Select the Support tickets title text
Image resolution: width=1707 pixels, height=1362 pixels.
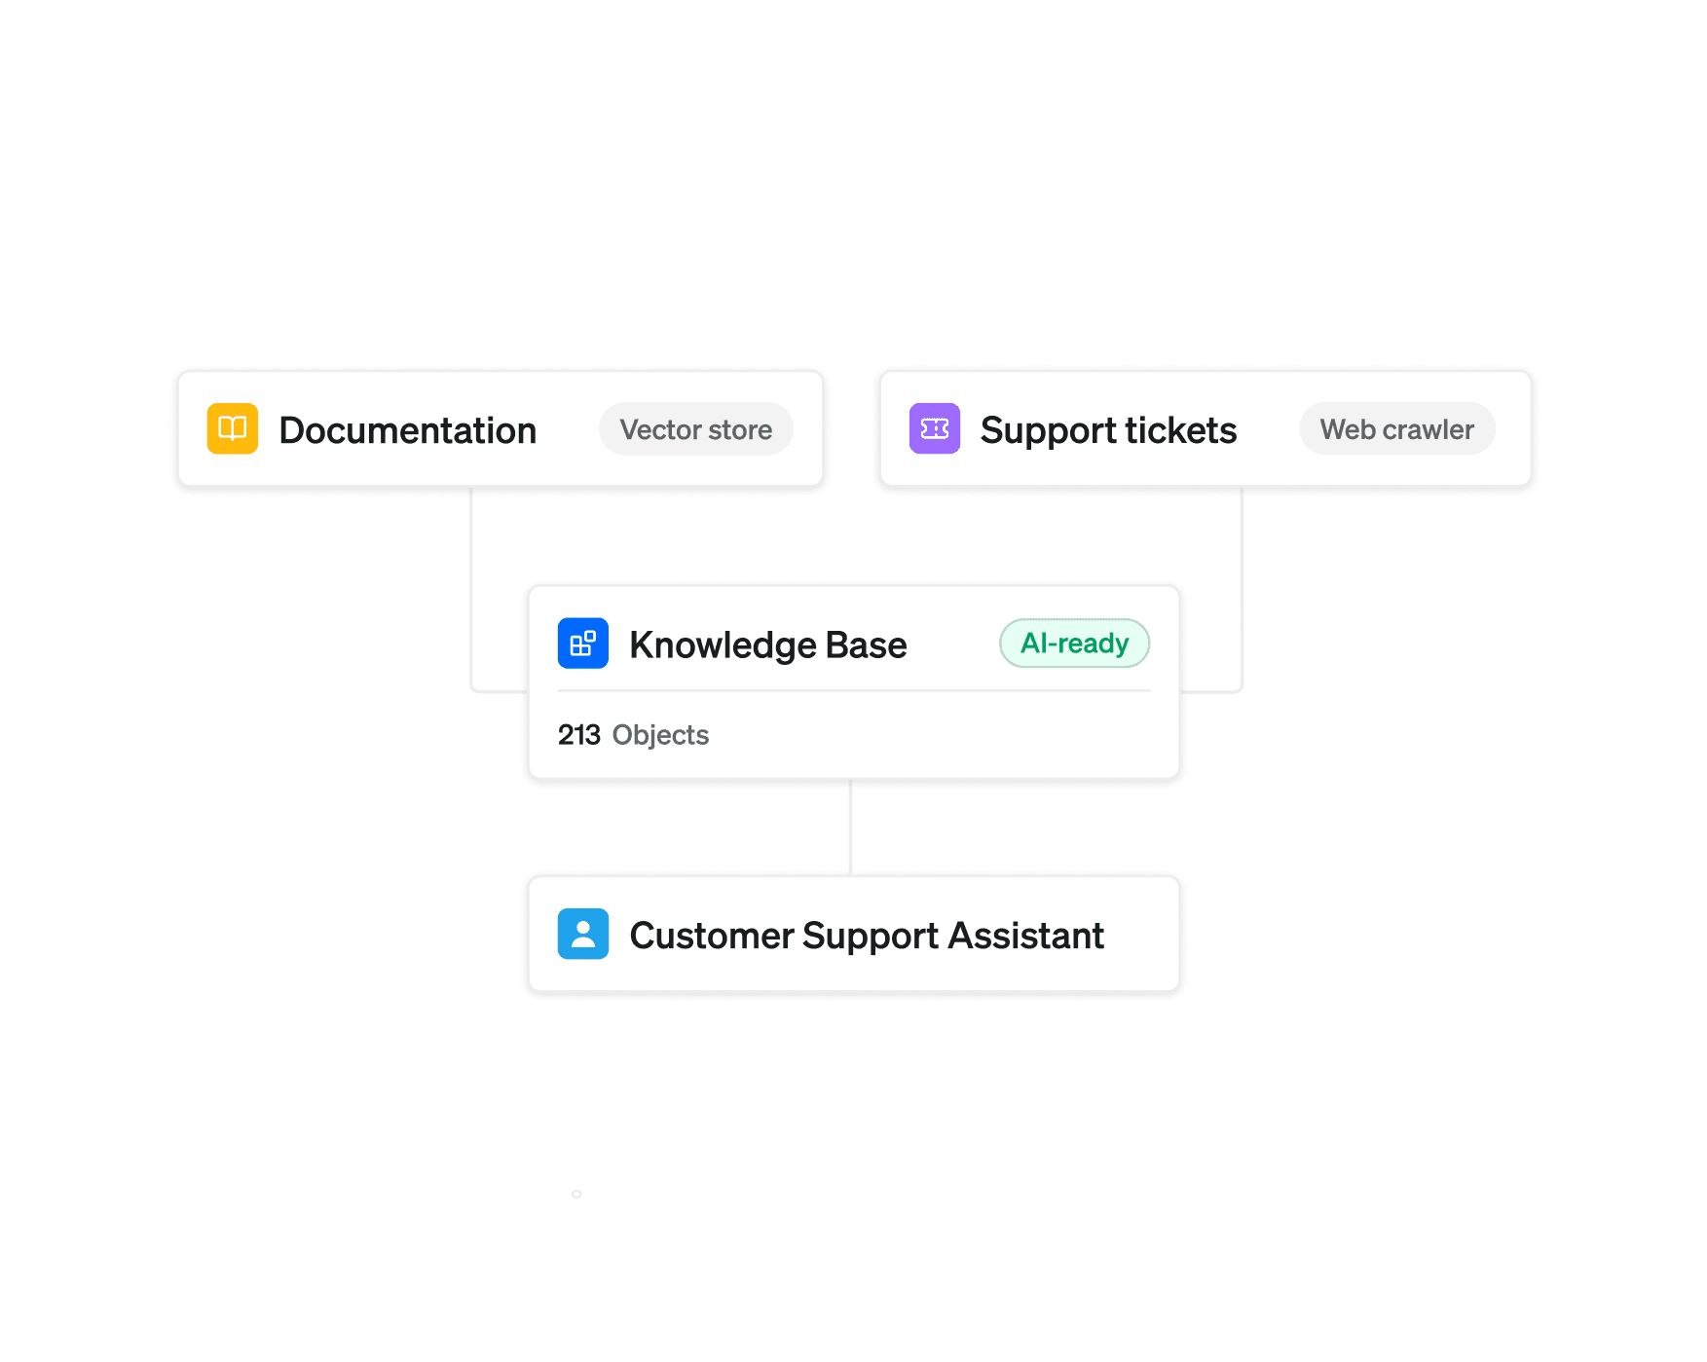[1108, 430]
